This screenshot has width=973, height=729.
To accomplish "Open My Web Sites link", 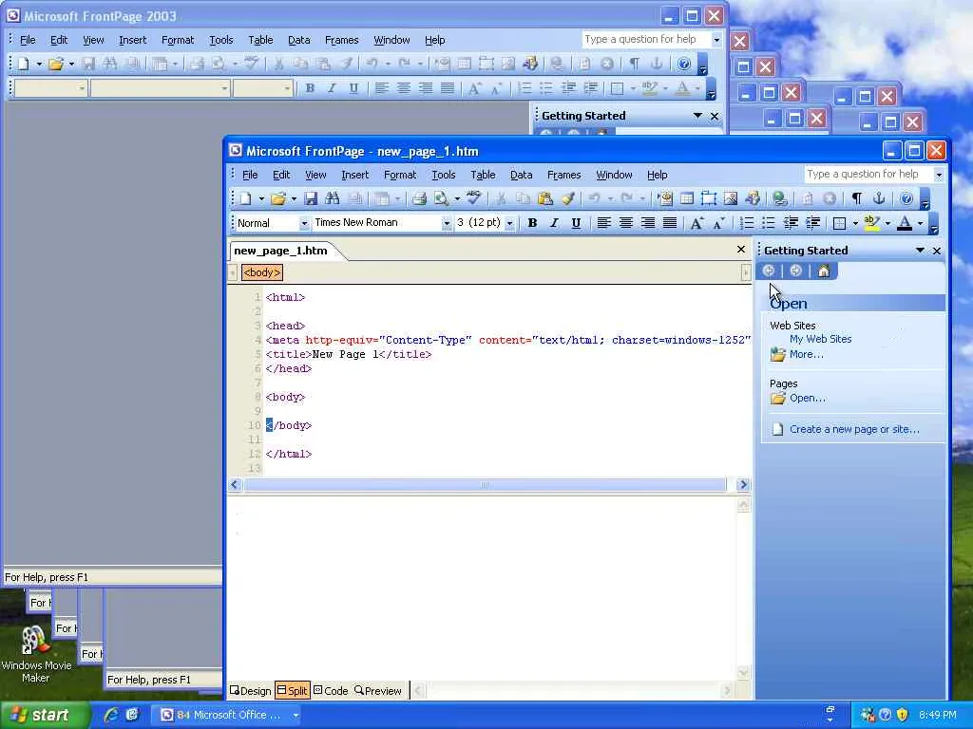I will click(x=820, y=339).
